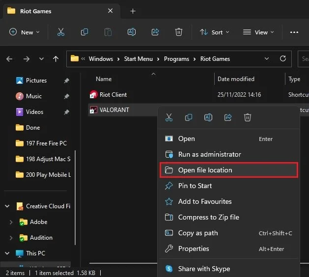
Task: Open Videos in the sidebar
Action: [34, 112]
